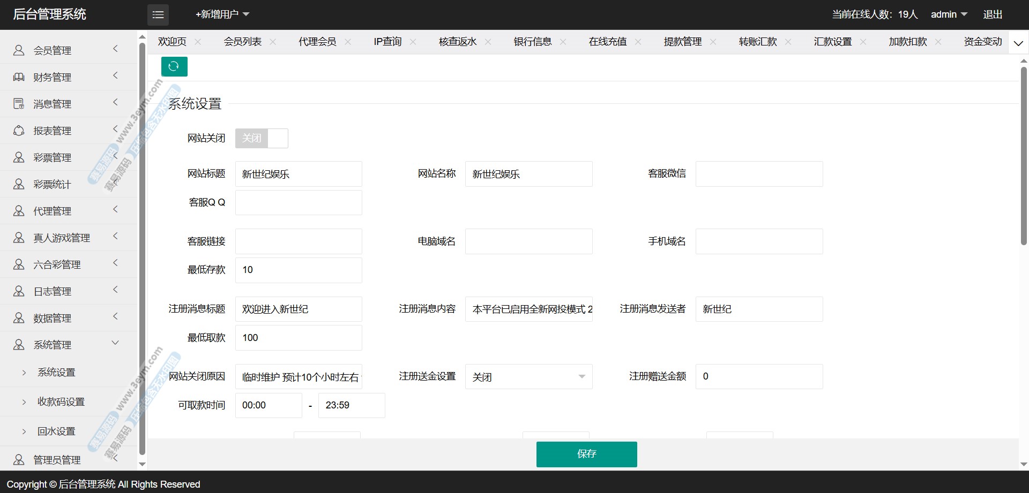Show more tabs with the chevron arrow
This screenshot has width=1029, height=493.
coord(1018,43)
